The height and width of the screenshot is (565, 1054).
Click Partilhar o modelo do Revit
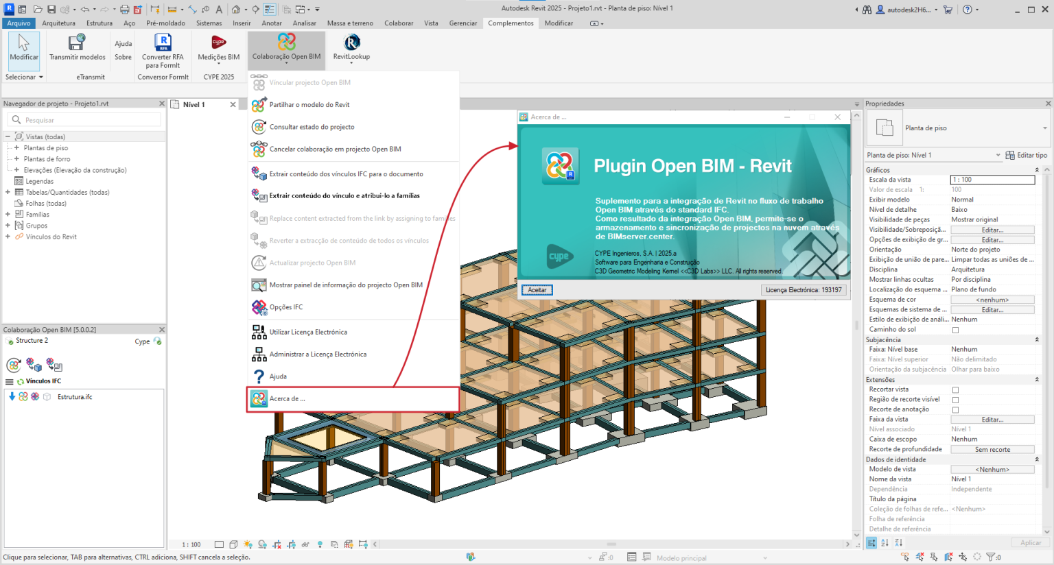pyautogui.click(x=309, y=105)
